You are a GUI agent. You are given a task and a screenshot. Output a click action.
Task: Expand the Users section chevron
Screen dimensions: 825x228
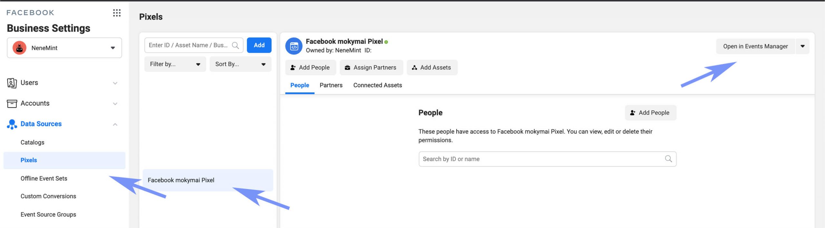(115, 83)
